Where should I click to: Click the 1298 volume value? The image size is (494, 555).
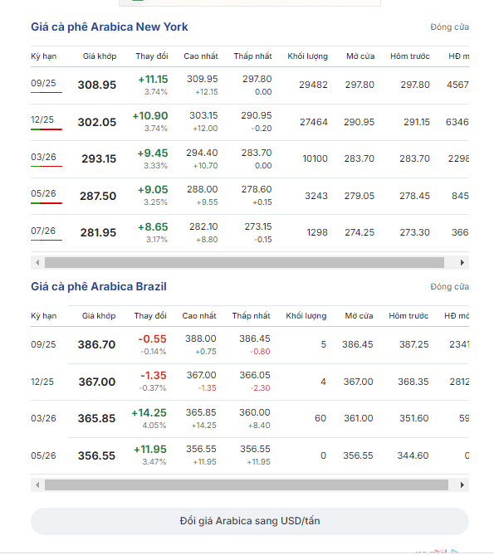click(317, 232)
